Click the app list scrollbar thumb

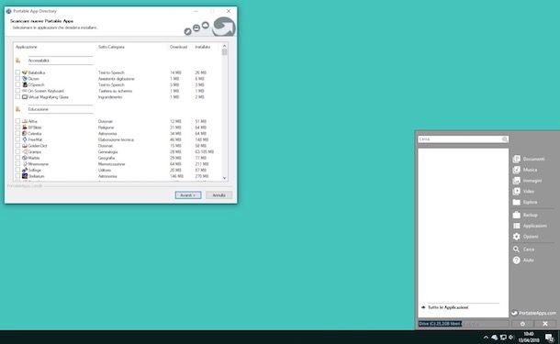pos(225,52)
